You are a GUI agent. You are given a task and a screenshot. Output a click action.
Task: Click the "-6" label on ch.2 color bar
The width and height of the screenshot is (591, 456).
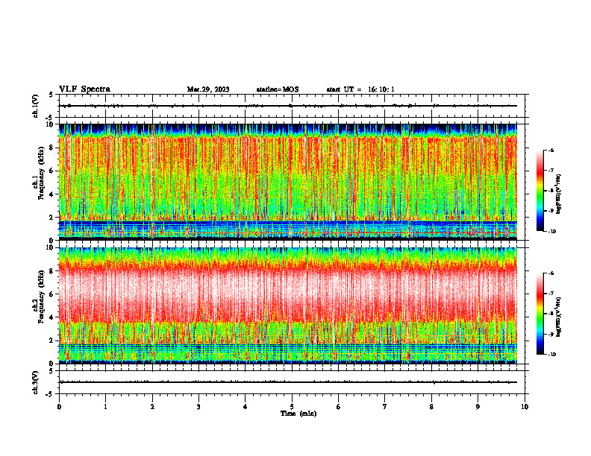(551, 273)
